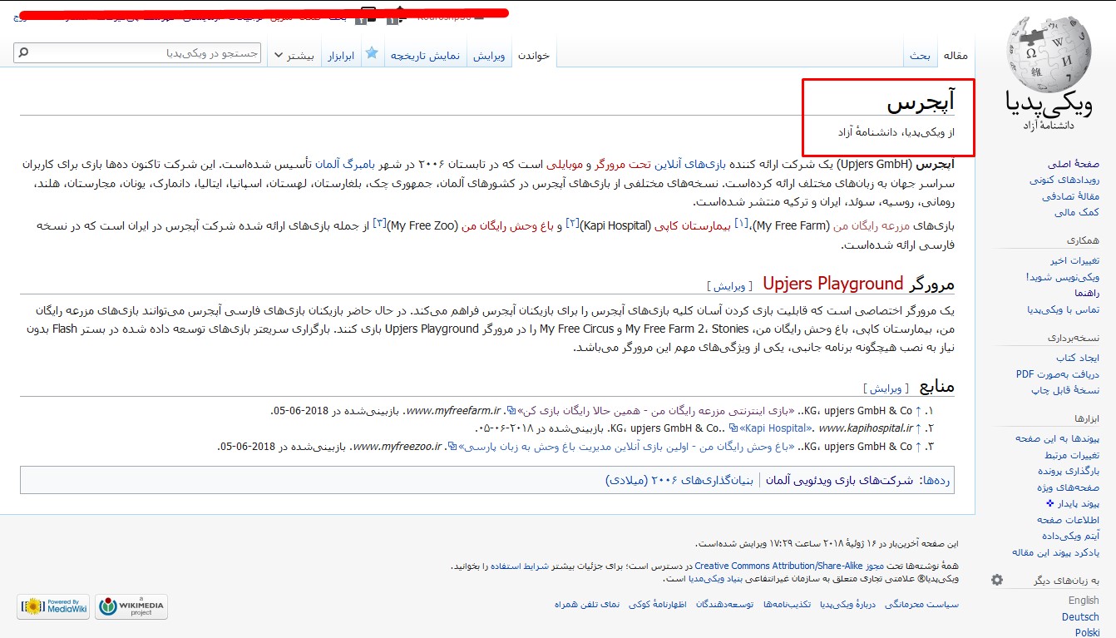The height and width of the screenshot is (638, 1116).
Task: Open the red بیمارستان کاپی link
Action: point(692,225)
